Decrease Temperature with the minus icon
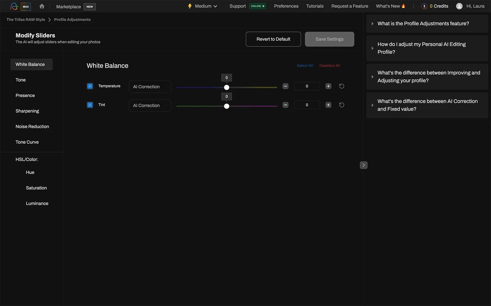Image resolution: width=491 pixels, height=306 pixels. 285,86
